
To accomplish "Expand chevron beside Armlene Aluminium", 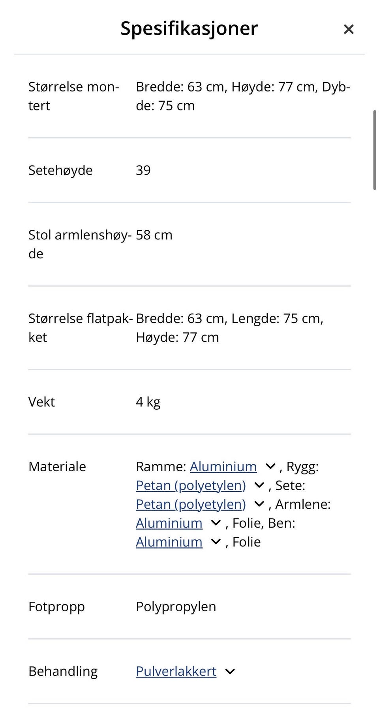I will point(216,523).
